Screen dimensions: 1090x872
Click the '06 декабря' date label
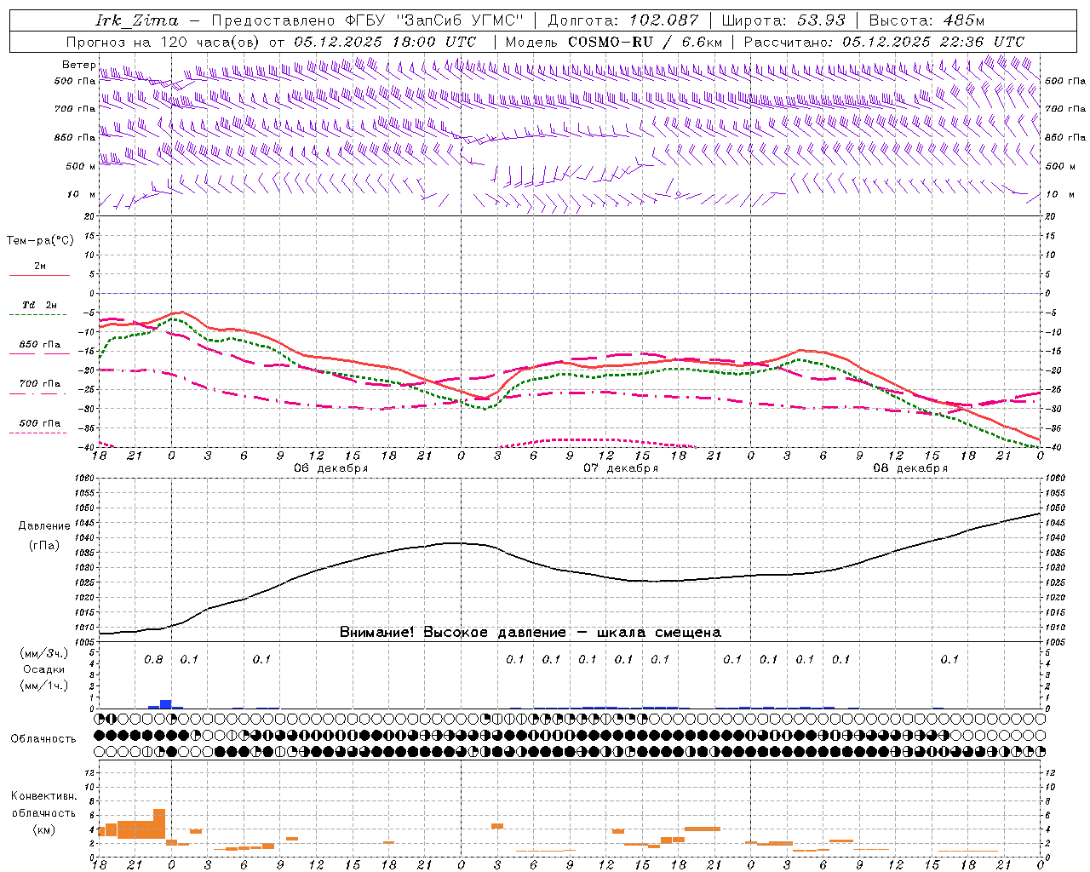point(331,468)
